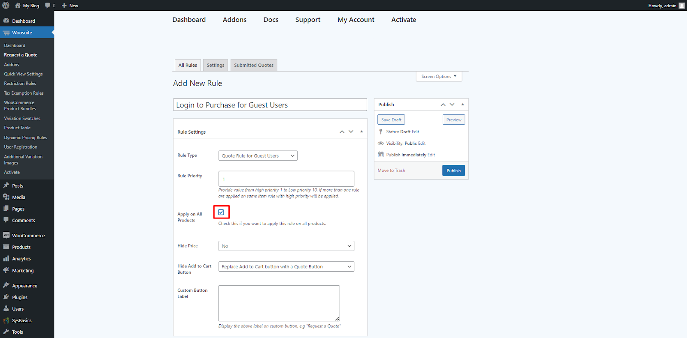Open User Registration submenu item
This screenshot has height=338, width=687.
tap(21, 147)
